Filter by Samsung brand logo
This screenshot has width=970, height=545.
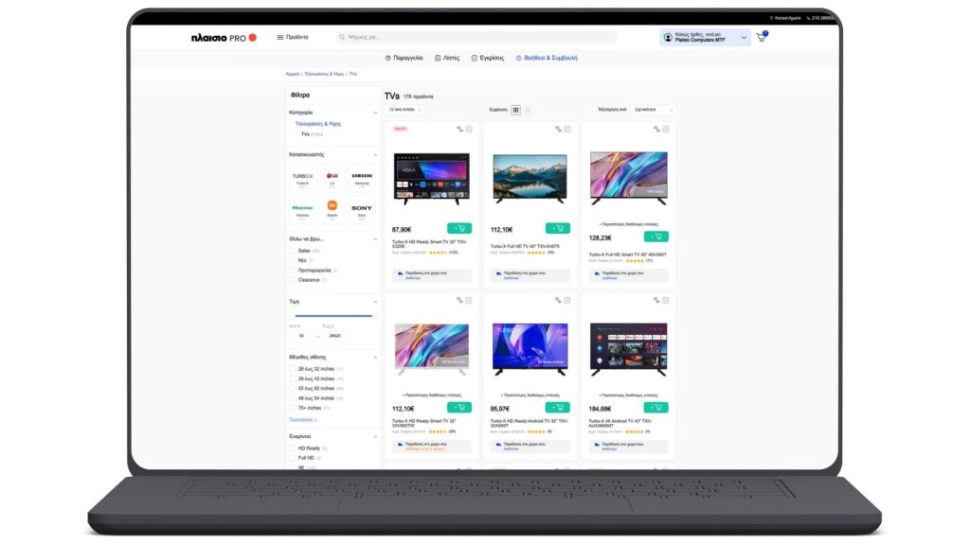(362, 178)
